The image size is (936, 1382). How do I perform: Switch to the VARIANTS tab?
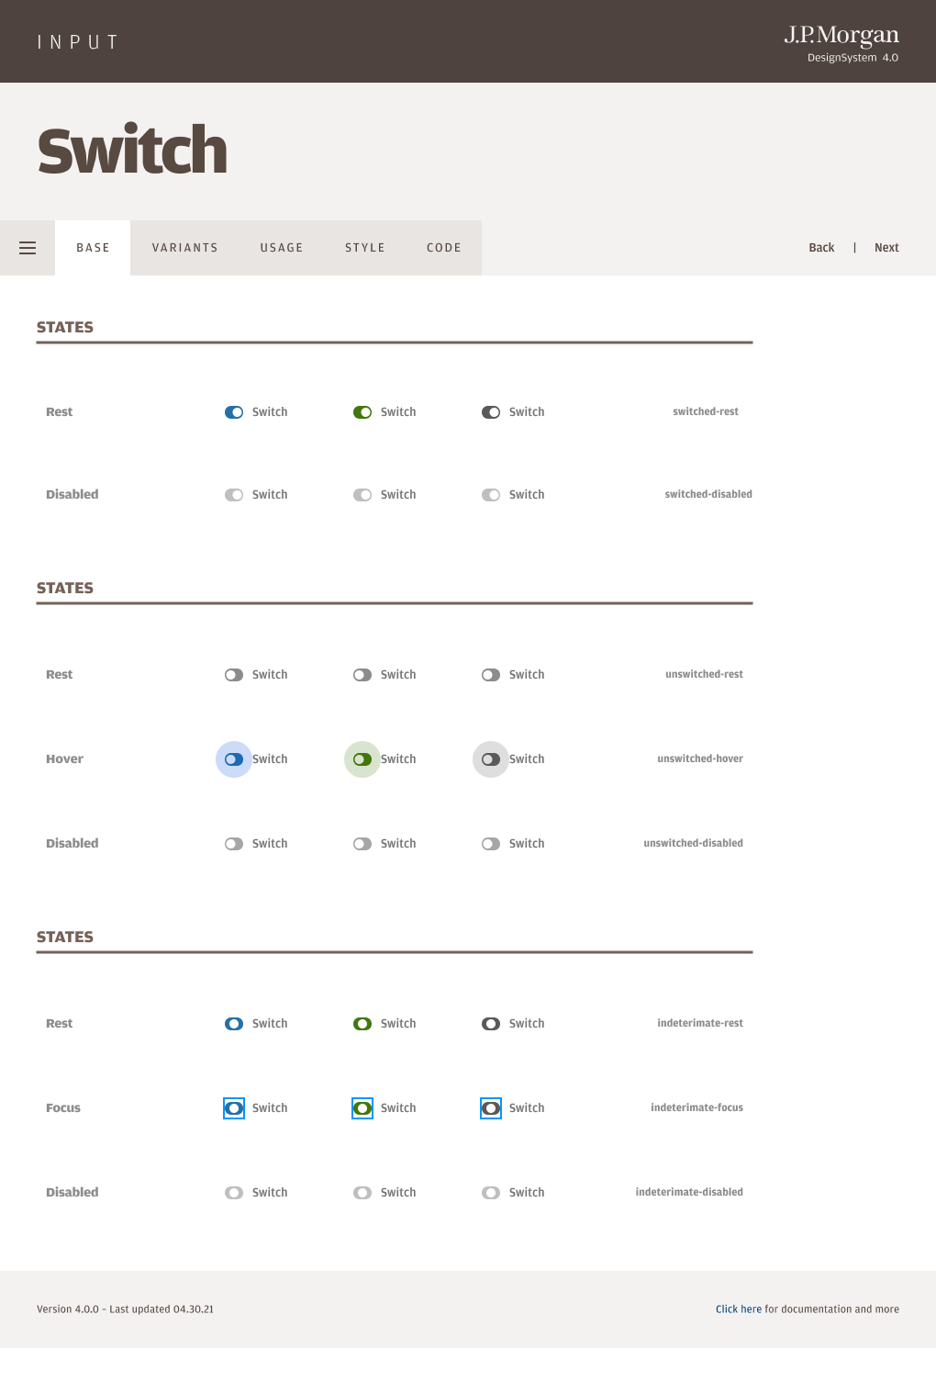185,248
